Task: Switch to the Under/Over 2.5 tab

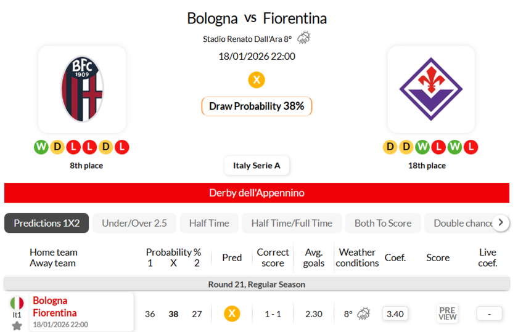Action: (134, 223)
